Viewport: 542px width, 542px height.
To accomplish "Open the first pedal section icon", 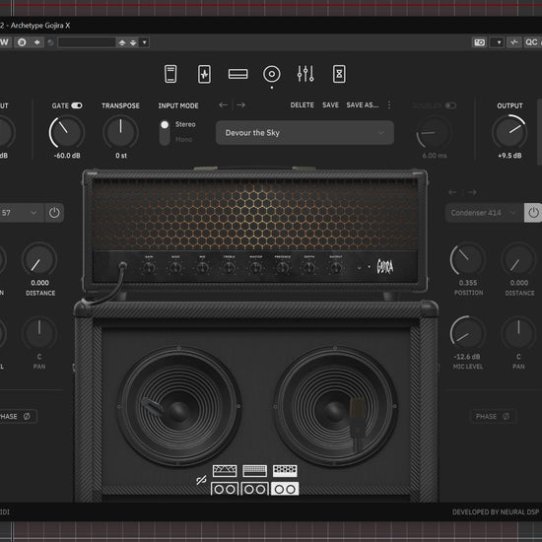I will coord(170,74).
